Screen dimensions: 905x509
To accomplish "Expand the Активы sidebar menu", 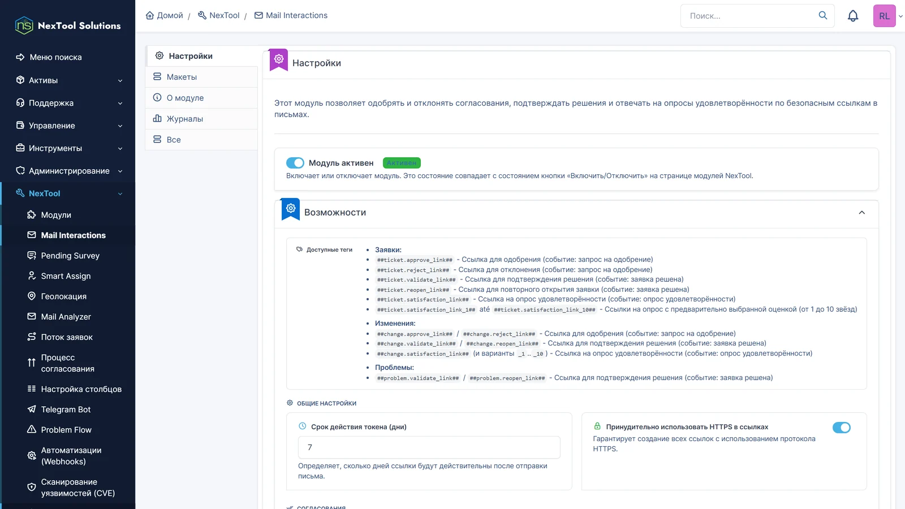I will [68, 80].
